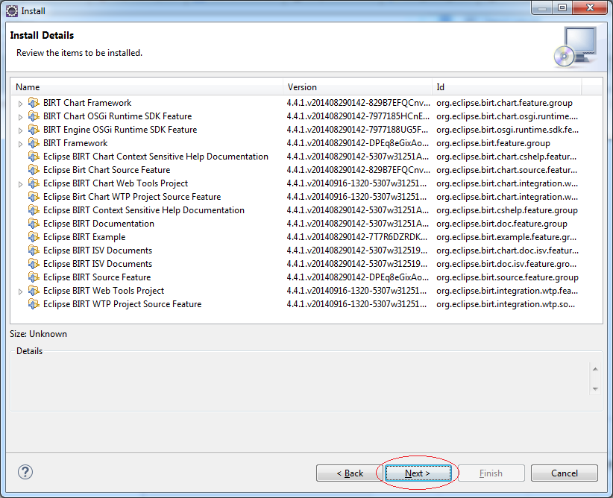Image resolution: width=613 pixels, height=498 pixels.
Task: Click the icon of the ISV Documents row with chart.doc.isv id
Action: [x=34, y=250]
